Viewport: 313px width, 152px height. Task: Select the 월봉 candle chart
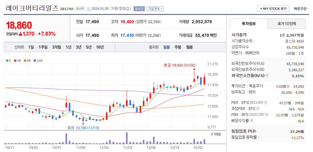(x=190, y=47)
